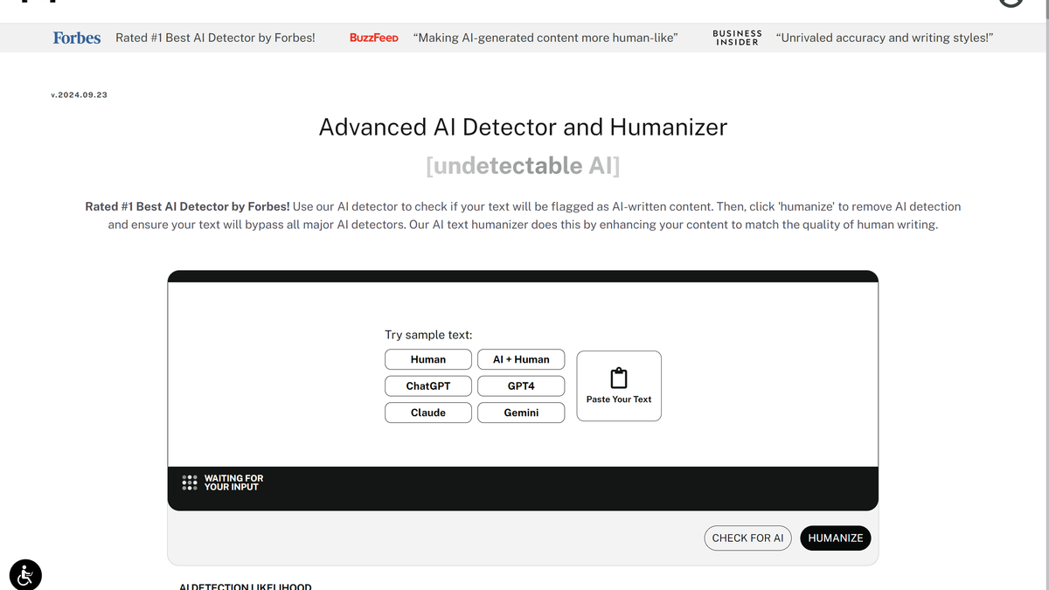Load the GPT4 sample text
Image resolution: width=1049 pixels, height=590 pixels.
(x=521, y=385)
